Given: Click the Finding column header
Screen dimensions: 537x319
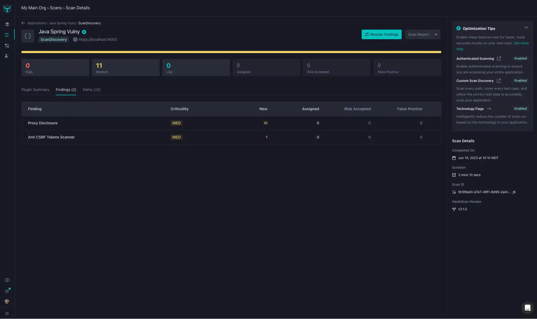Looking at the screenshot, I should (35, 109).
